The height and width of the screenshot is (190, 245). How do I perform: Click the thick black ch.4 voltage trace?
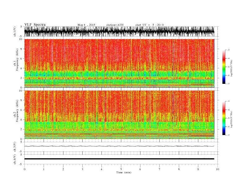click(x=119, y=159)
